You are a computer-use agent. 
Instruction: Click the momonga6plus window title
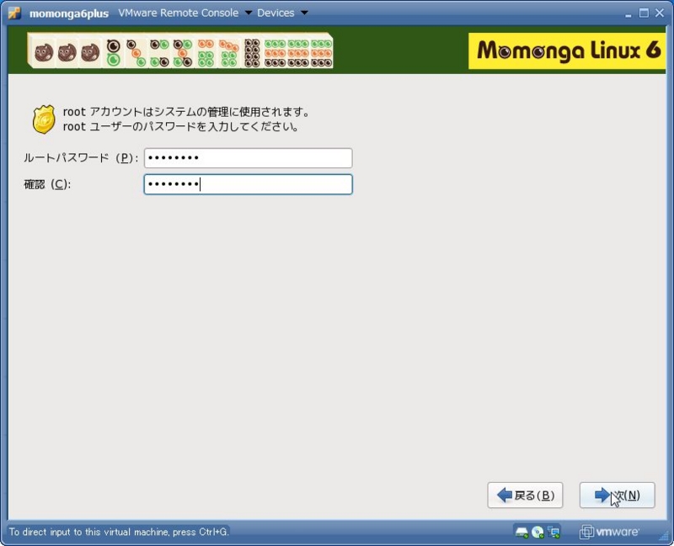click(69, 13)
